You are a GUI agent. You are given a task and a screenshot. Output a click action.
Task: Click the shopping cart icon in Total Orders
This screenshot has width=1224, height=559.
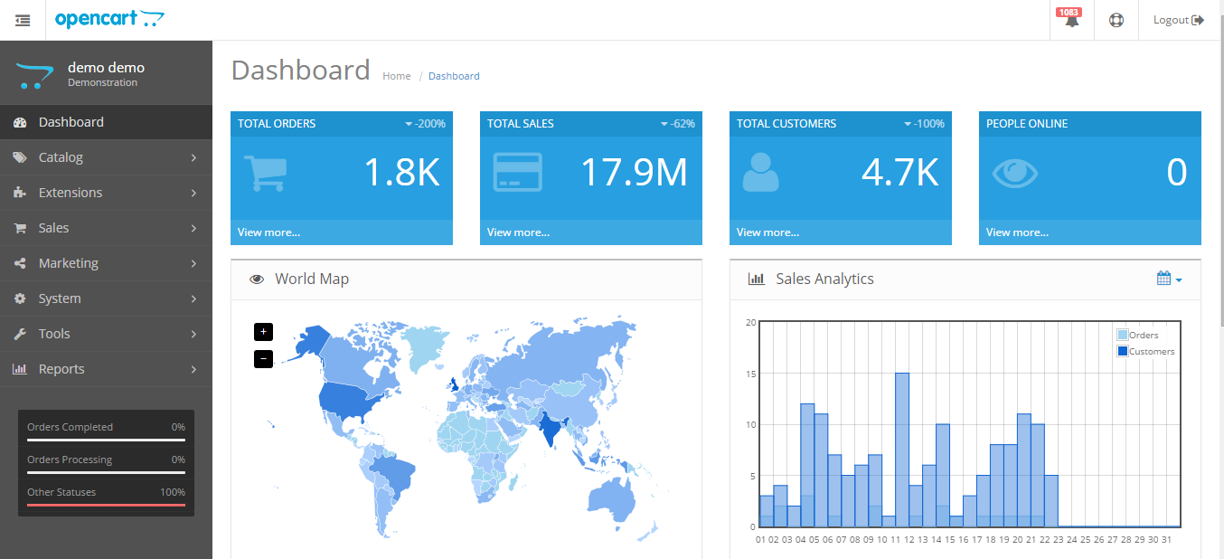pos(265,173)
